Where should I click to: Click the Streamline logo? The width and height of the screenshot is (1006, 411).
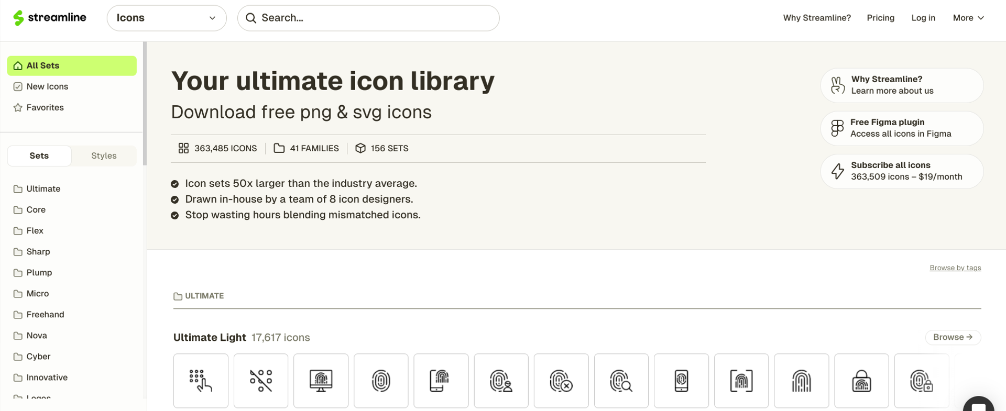click(x=50, y=17)
